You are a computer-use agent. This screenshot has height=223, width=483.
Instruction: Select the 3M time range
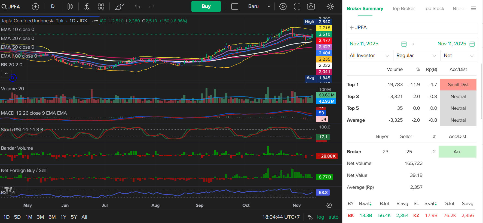tap(40, 217)
